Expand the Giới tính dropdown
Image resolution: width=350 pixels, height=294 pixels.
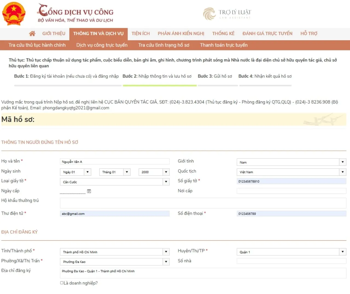[x=342, y=162]
